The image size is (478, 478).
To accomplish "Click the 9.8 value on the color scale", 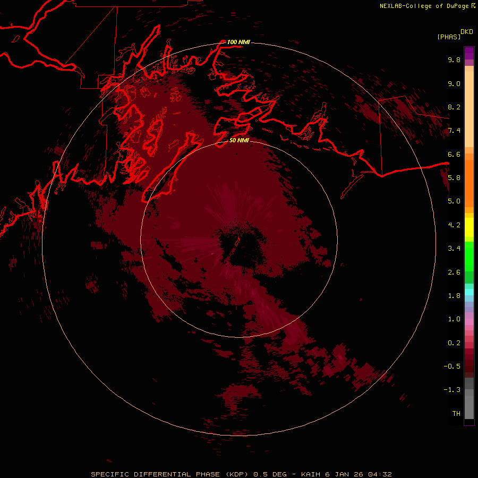I will pos(454,59).
